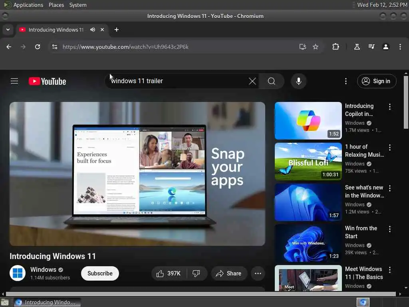Open the Places menu
This screenshot has height=307, width=409.
tap(56, 5)
